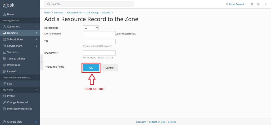
Task: Click Home breadcrumb link
Action: point(47,13)
